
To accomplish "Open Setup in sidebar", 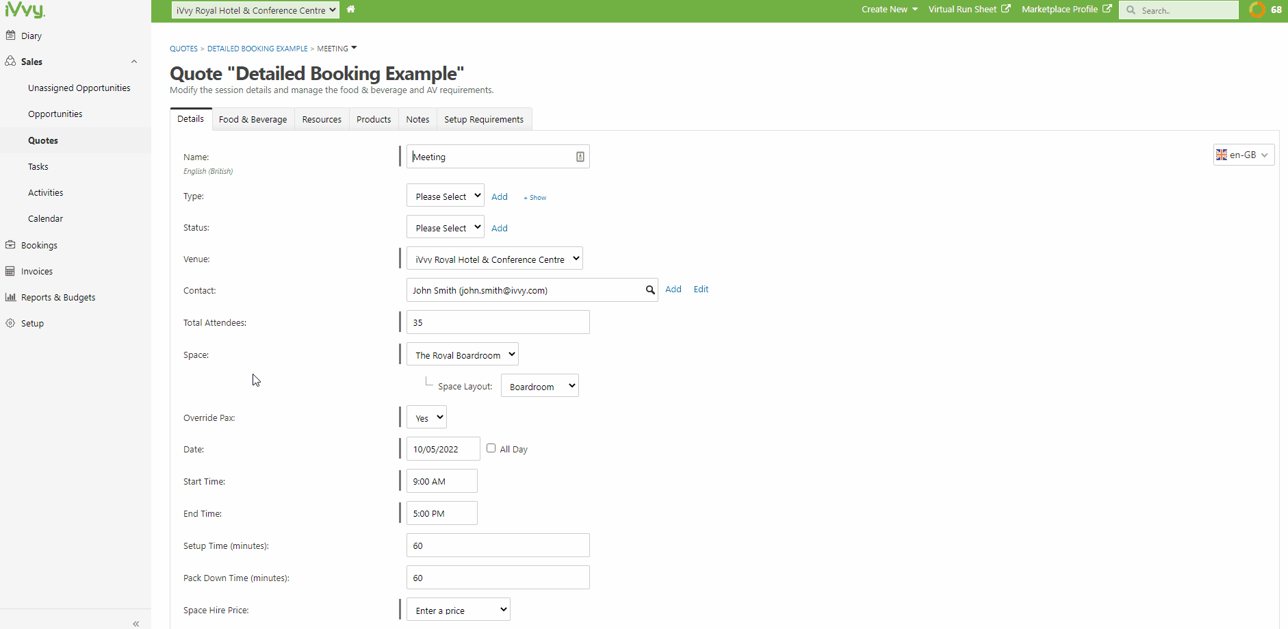I will point(32,323).
